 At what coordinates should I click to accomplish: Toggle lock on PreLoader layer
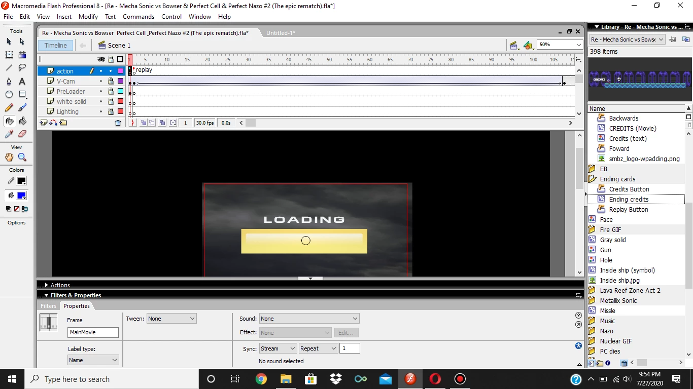[111, 91]
